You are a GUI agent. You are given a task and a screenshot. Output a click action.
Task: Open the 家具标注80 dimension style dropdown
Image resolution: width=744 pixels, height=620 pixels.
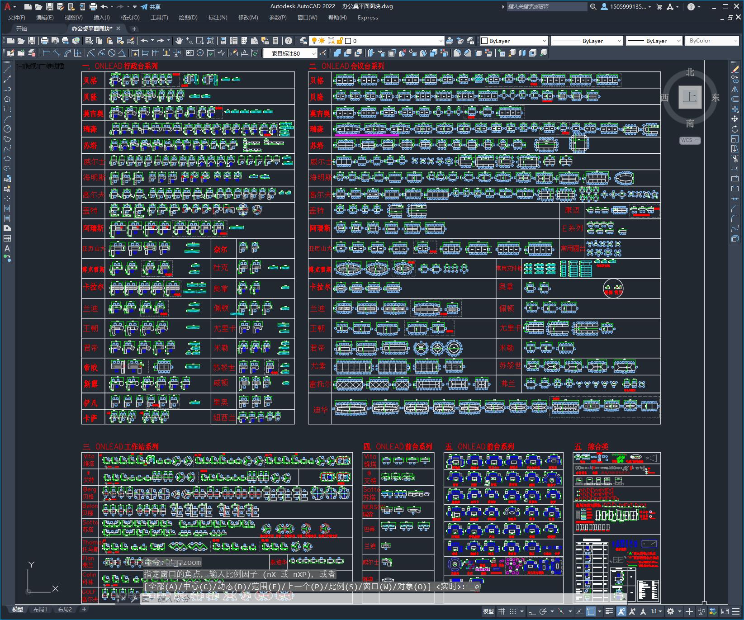pyautogui.click(x=290, y=53)
